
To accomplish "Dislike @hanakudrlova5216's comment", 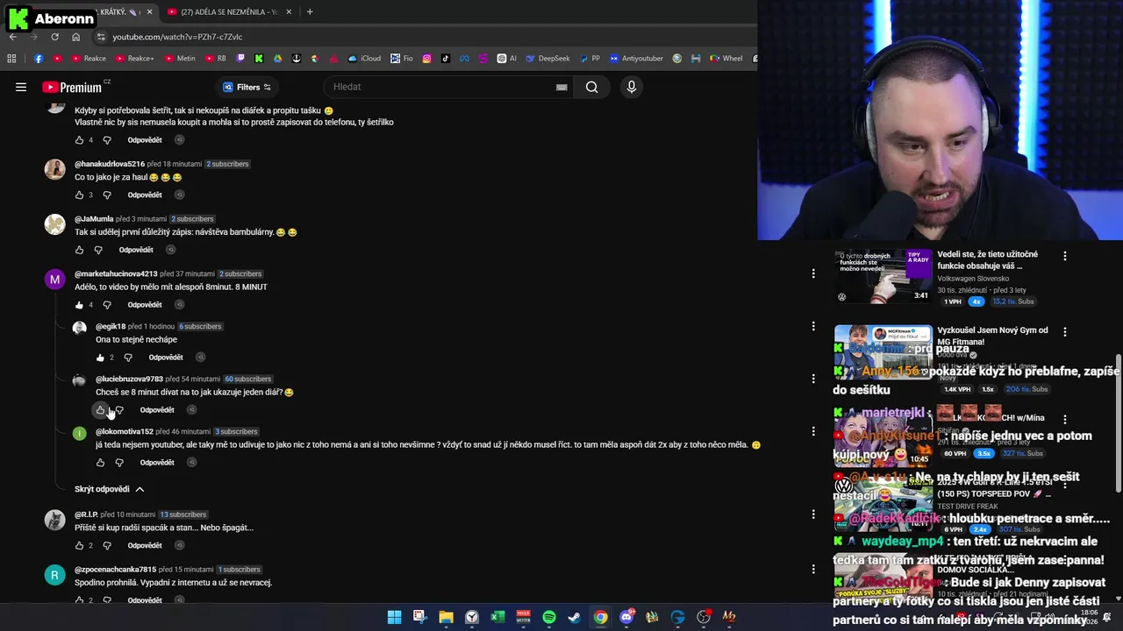I will tap(107, 195).
